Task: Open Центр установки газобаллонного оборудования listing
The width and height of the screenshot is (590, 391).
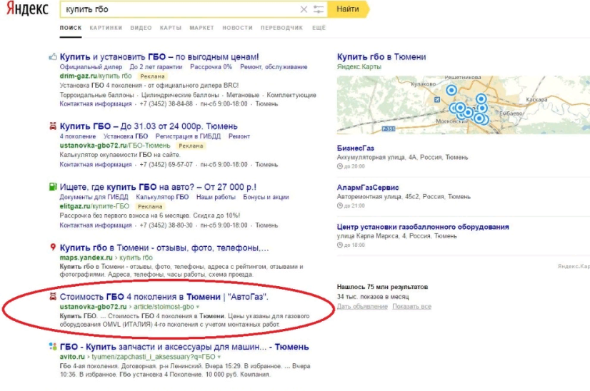Action: pyautogui.click(x=423, y=227)
